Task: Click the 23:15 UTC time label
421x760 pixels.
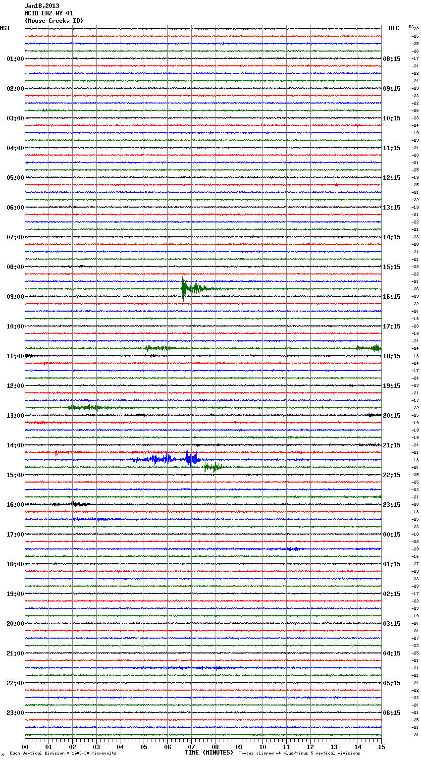Action: pos(392,505)
